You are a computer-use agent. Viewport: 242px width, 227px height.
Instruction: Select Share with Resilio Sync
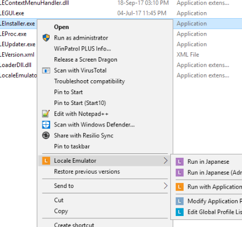[84, 135]
